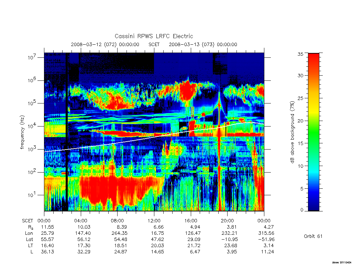Screen dimensions: 352x264
Task: Click the LT value 23.68
Action: click(231, 245)
